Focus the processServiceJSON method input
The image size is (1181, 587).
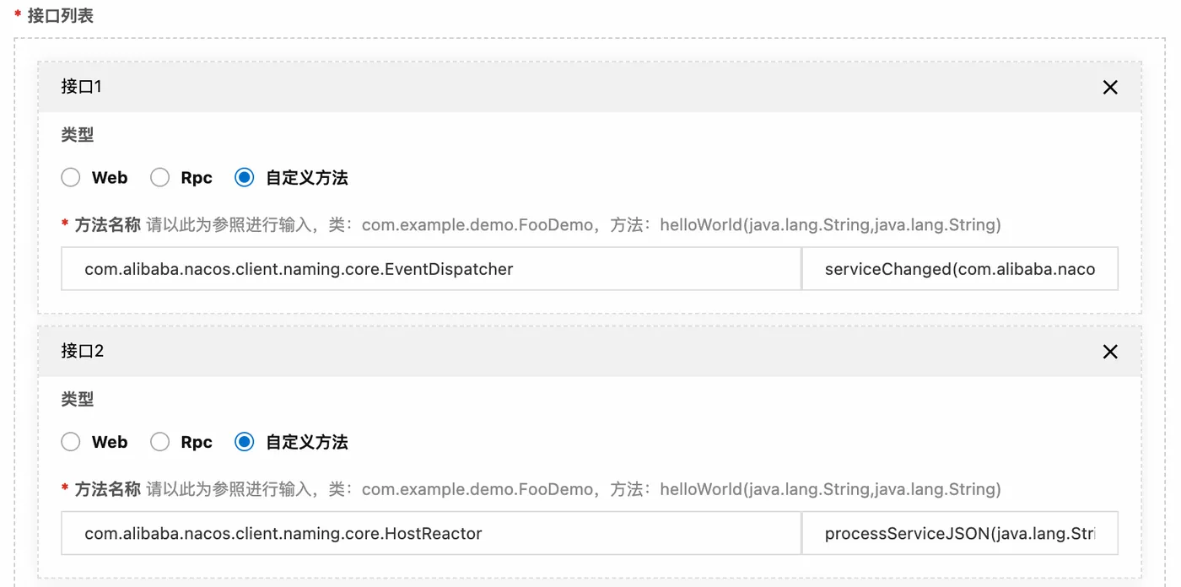959,533
